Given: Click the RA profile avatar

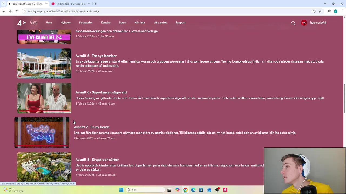Looking at the screenshot, I should 304,23.
